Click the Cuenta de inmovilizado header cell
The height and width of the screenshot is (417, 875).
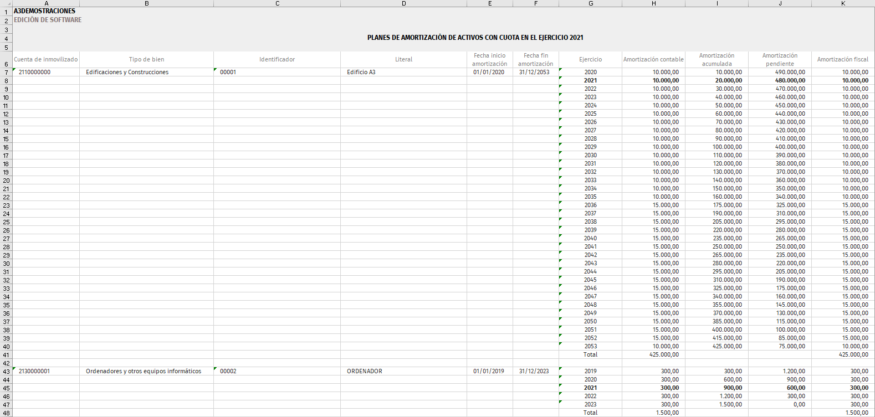tap(46, 59)
